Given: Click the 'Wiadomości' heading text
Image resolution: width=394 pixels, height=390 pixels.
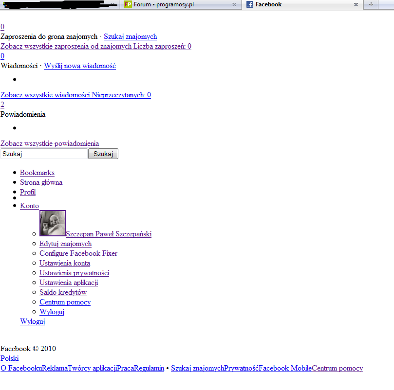Looking at the screenshot, I should pyautogui.click(x=19, y=66).
